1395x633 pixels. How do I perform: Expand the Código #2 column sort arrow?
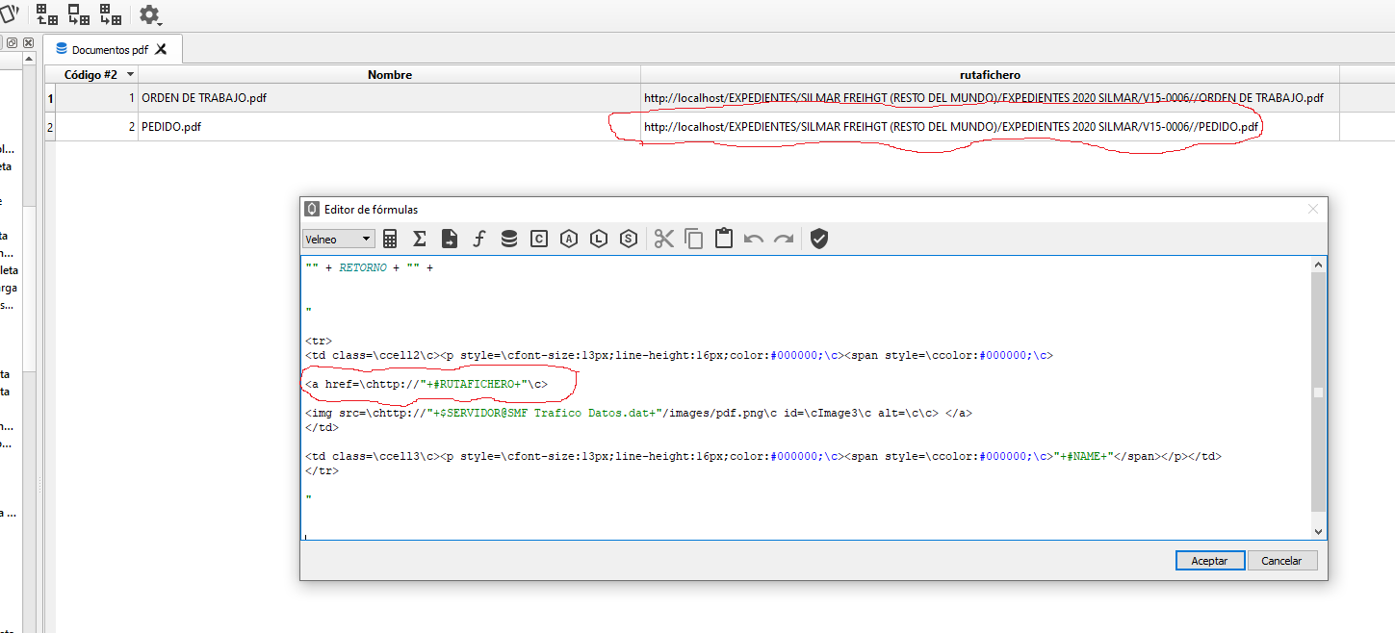point(130,74)
